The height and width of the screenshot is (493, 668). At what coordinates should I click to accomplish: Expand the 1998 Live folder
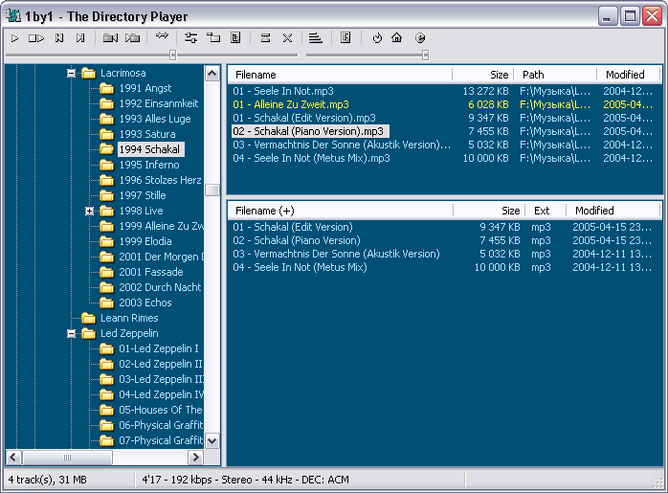click(x=89, y=211)
